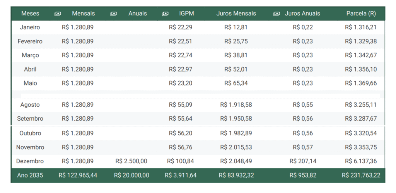Select the Meses column header
Screen dimensions: 396x193
30,14
